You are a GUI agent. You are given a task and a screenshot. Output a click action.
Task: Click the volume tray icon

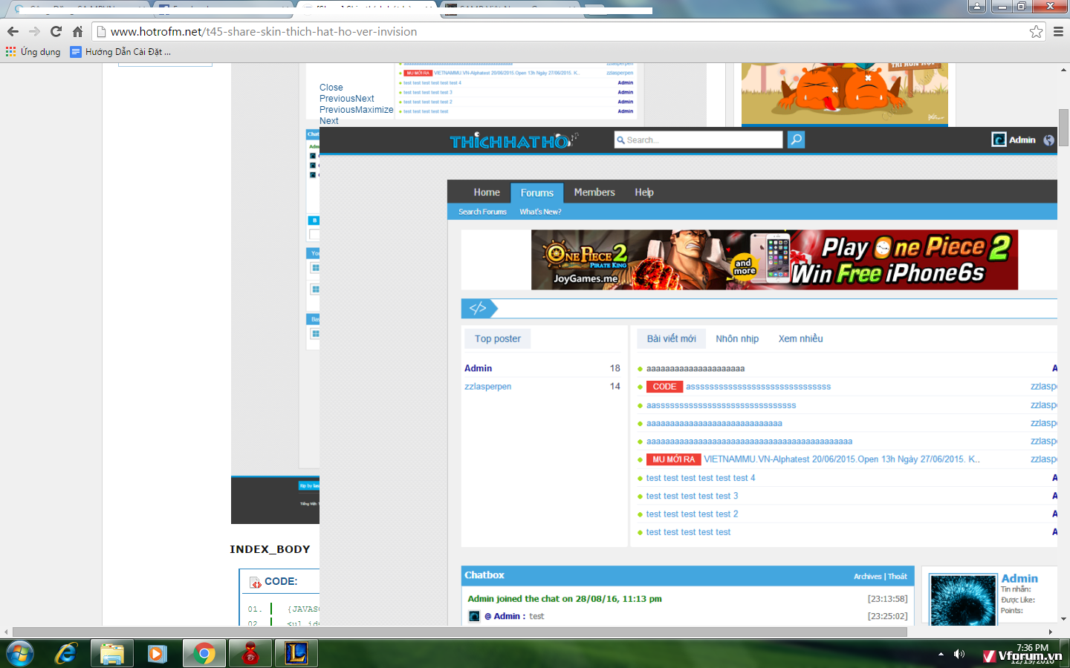coord(959,654)
